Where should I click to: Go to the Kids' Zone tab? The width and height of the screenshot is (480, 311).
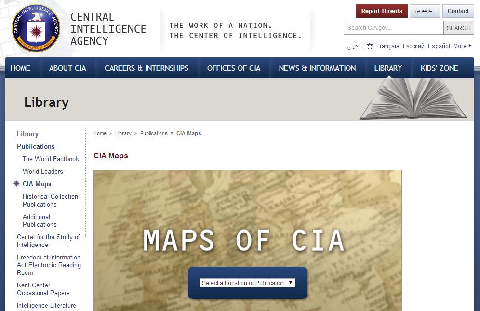tap(439, 68)
